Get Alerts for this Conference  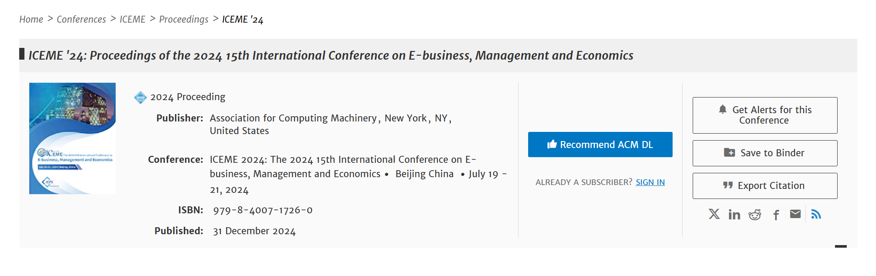(x=765, y=115)
